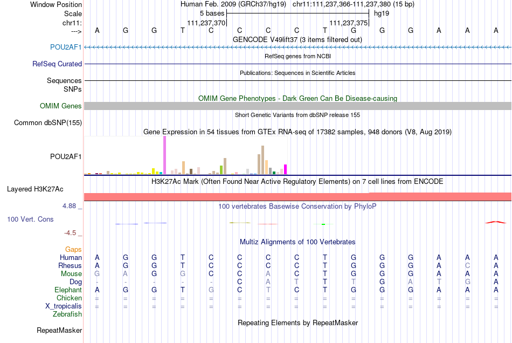Click the 111,237,370 coordinate marker
512x343 pixels.
click(x=206, y=23)
